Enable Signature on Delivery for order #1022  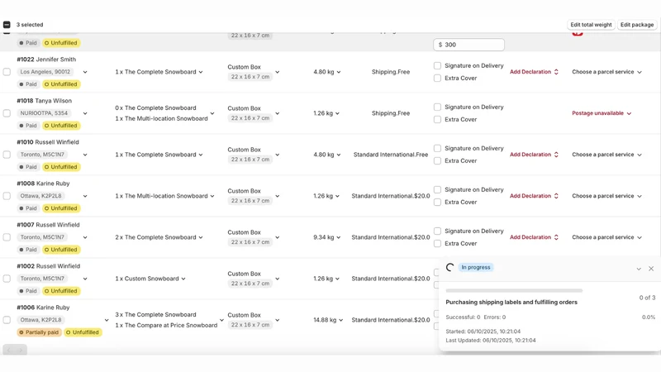(437, 66)
